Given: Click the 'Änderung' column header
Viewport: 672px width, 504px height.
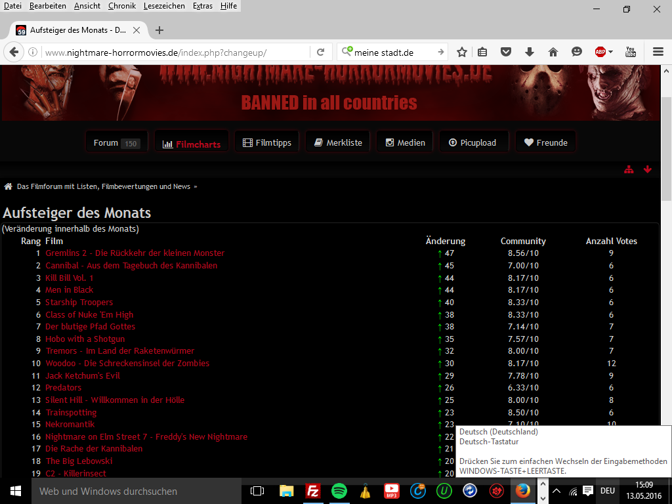Looking at the screenshot, I should (x=446, y=241).
